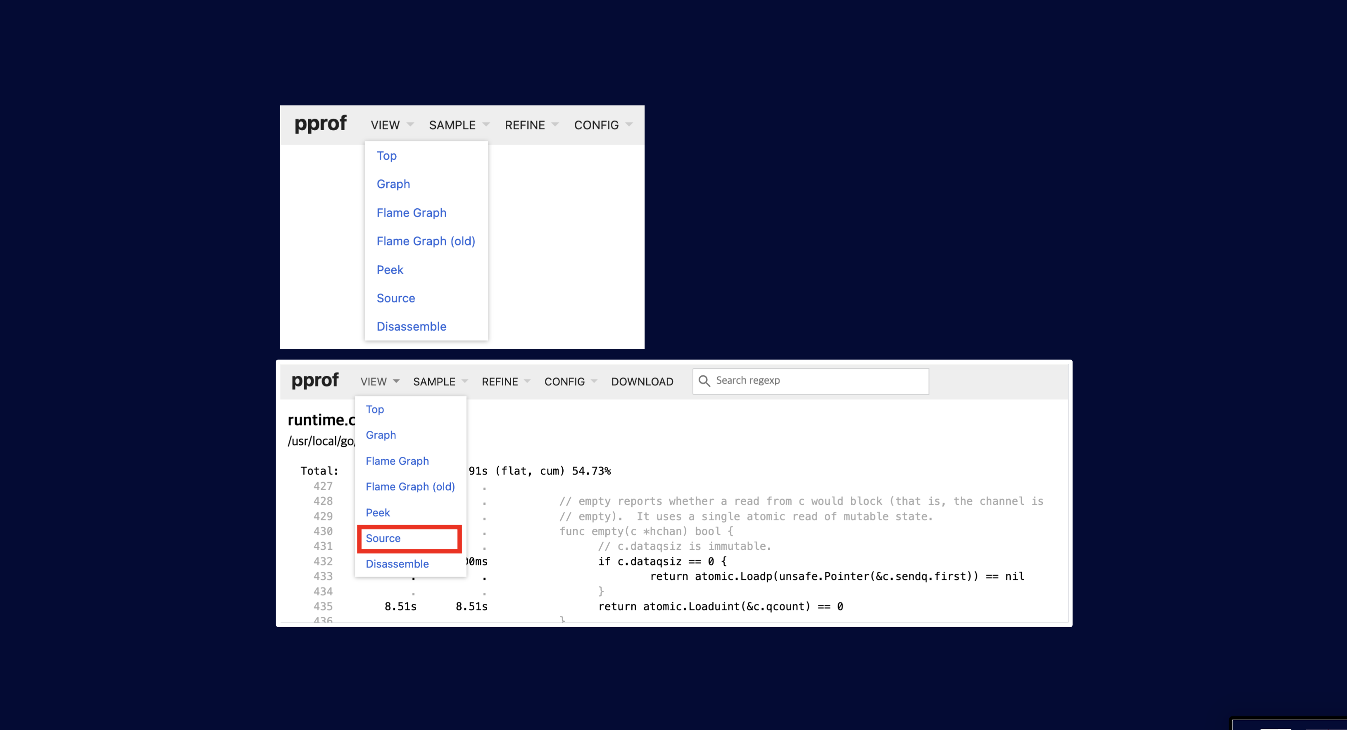Viewport: 1347px width, 730px height.
Task: Click 'return atomic.Loaduint(&c.qcount) == 0' line
Action: [721, 606]
